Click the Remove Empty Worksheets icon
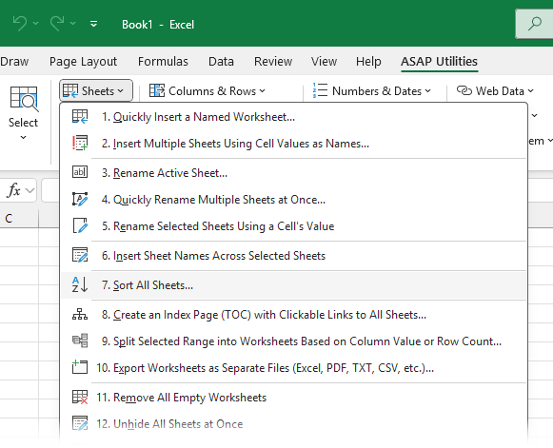The height and width of the screenshot is (448, 553). 80,397
